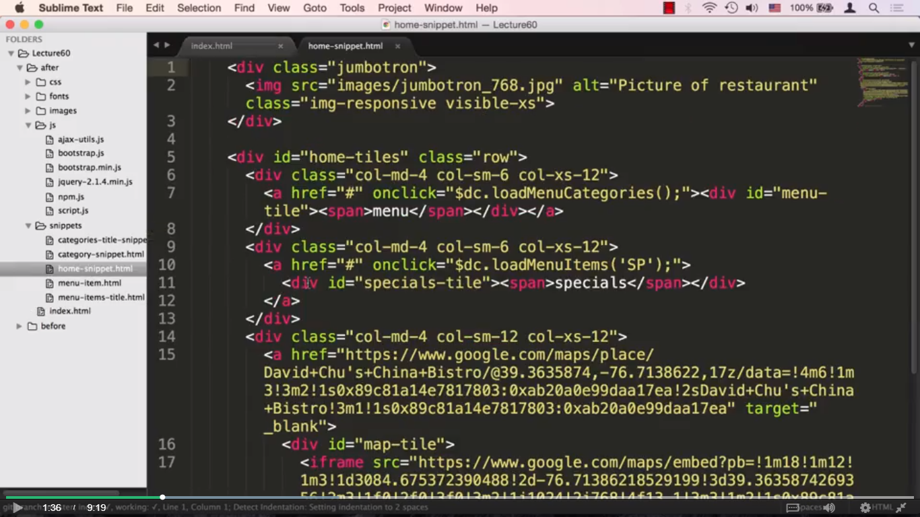The image size is (920, 517).
Task: Seek along the video progress bar
Action: (460, 497)
